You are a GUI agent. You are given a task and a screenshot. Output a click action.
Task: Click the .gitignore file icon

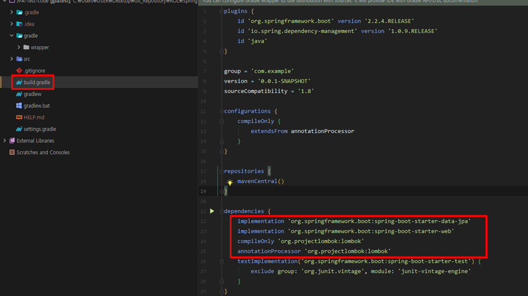pos(19,71)
